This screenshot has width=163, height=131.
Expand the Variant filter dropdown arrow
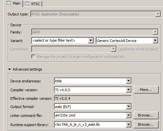[x=91, y=41]
